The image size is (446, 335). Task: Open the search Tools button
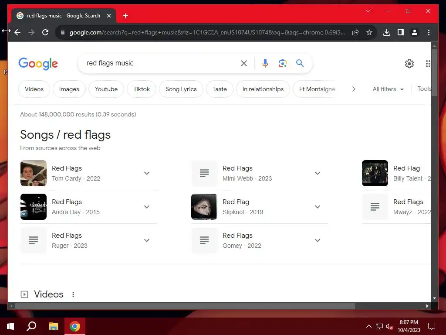click(x=424, y=89)
